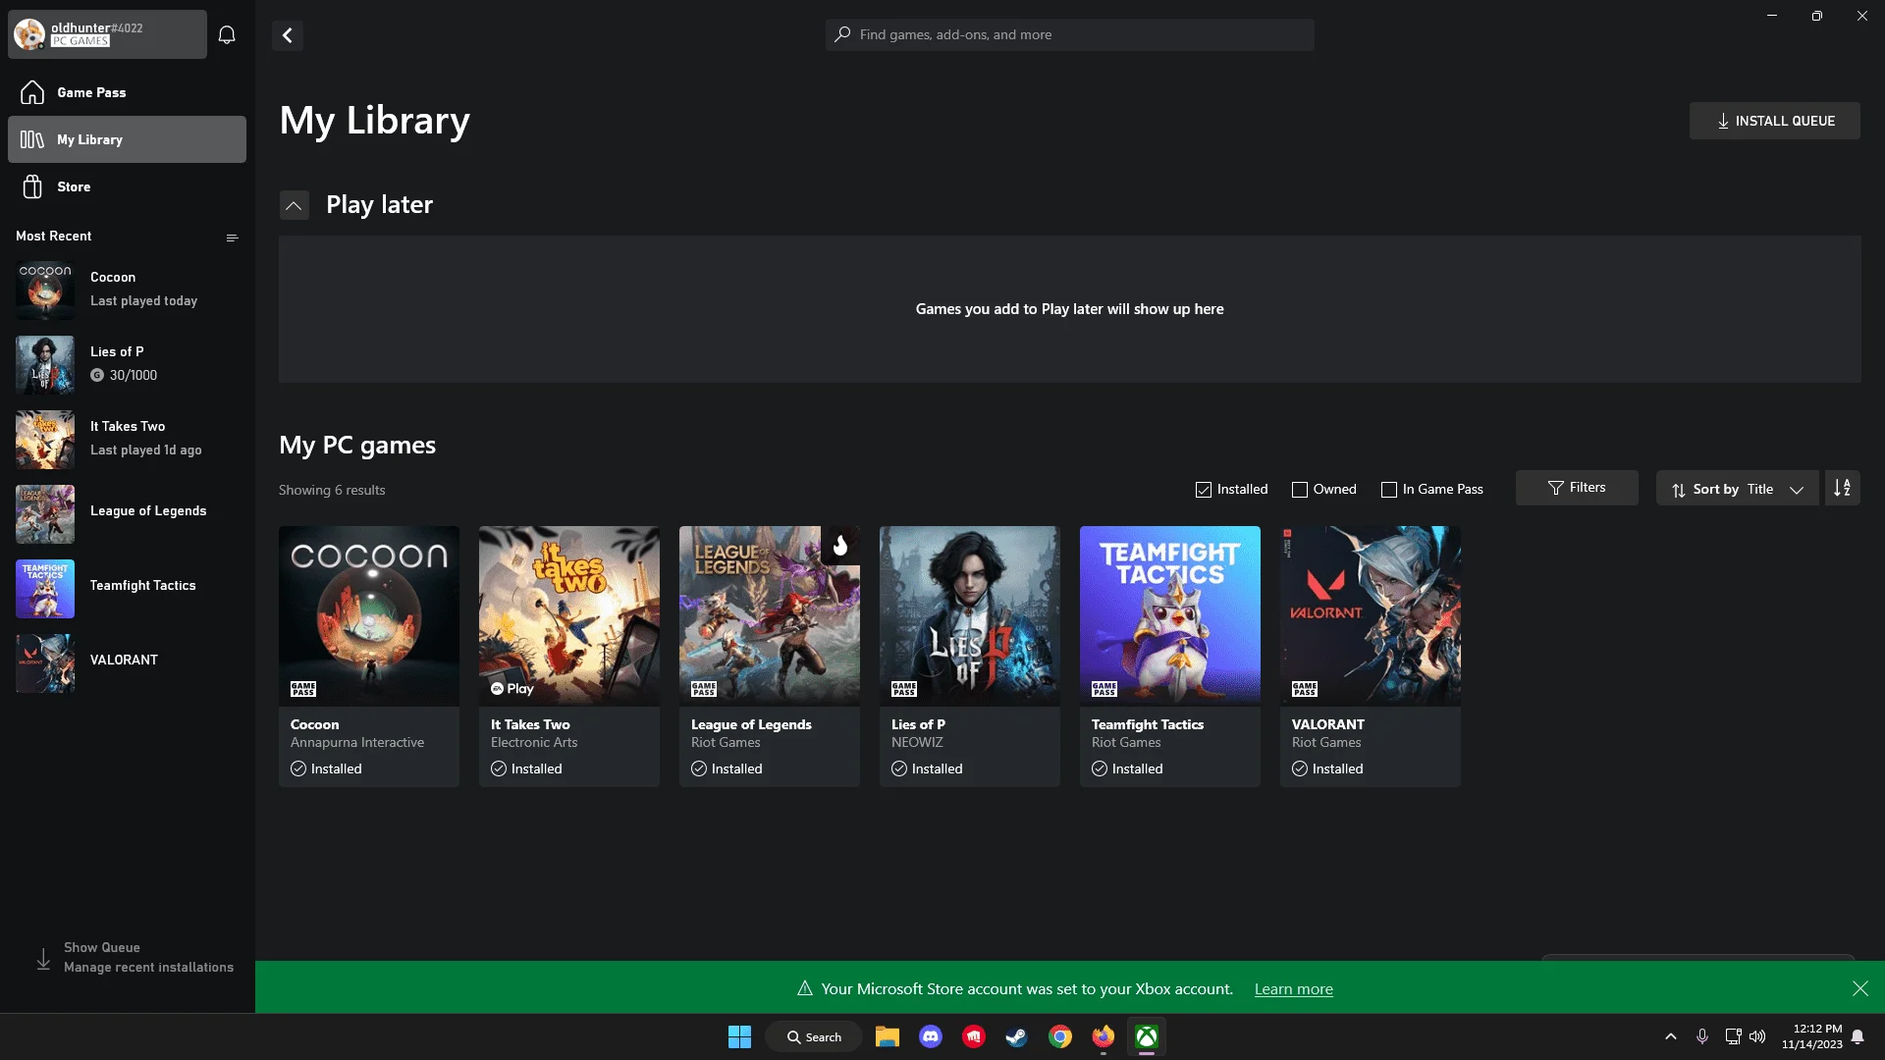Open Steam from the taskbar
This screenshot has width=1885, height=1060.
pyautogui.click(x=1017, y=1036)
